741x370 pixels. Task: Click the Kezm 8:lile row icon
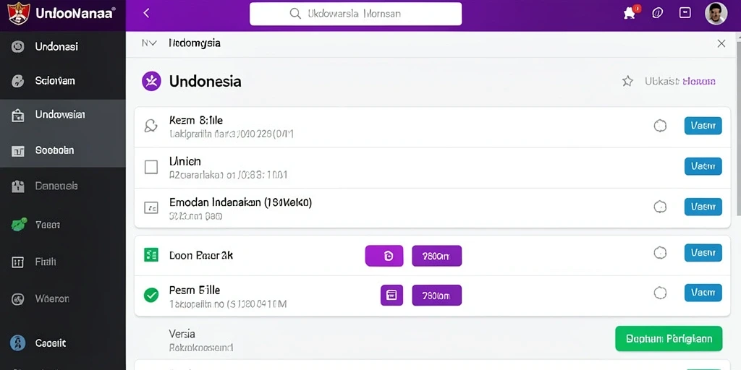[151, 126]
